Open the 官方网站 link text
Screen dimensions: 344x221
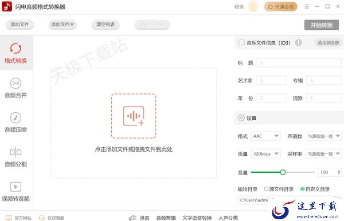coord(23,218)
